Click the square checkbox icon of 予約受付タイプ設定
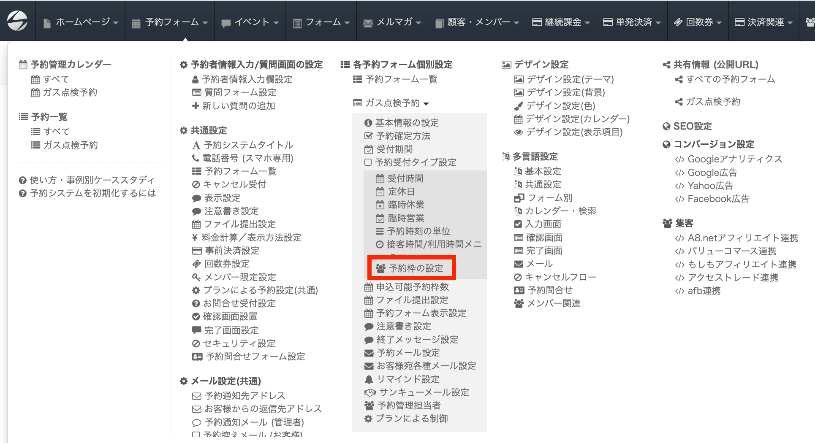This screenshot has height=443, width=815. click(x=368, y=162)
